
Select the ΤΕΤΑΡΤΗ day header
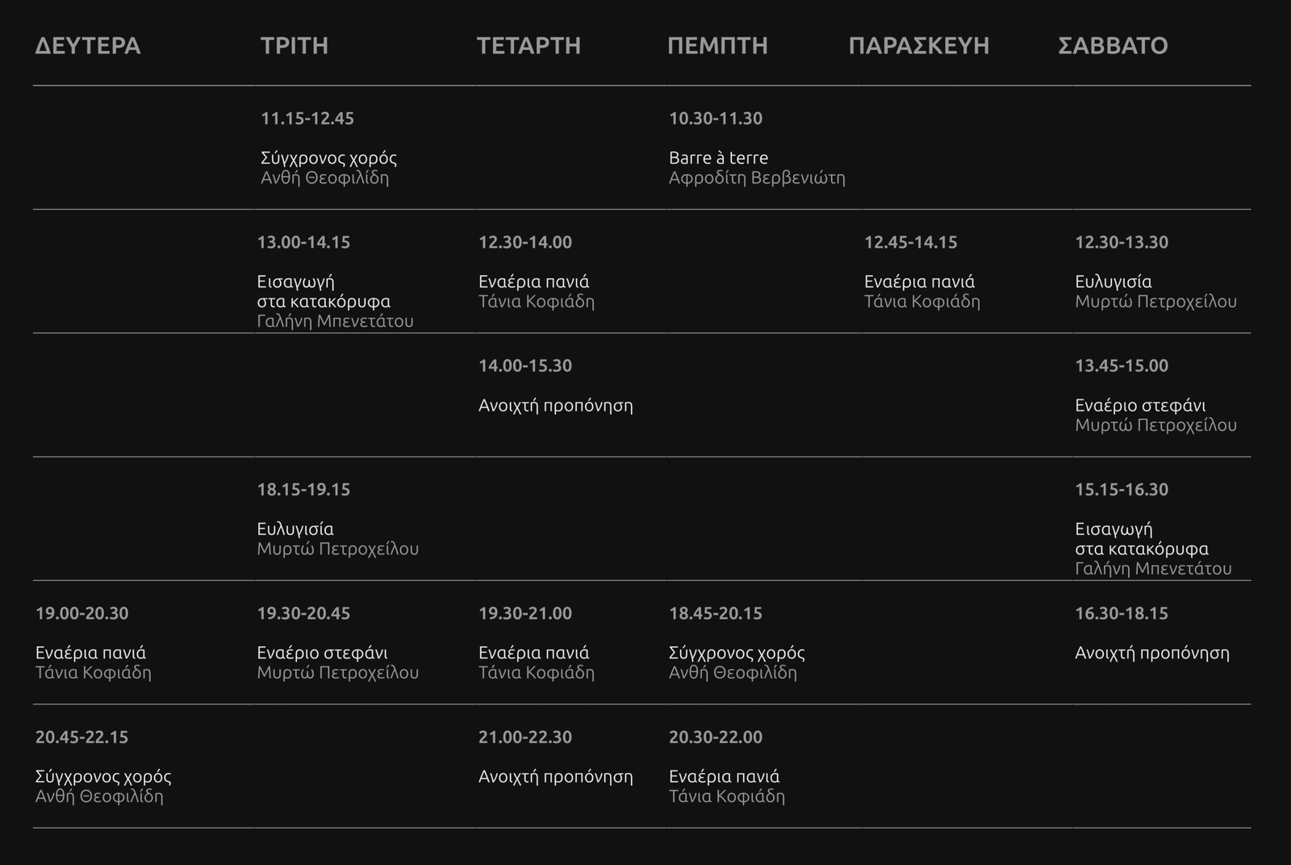click(529, 46)
